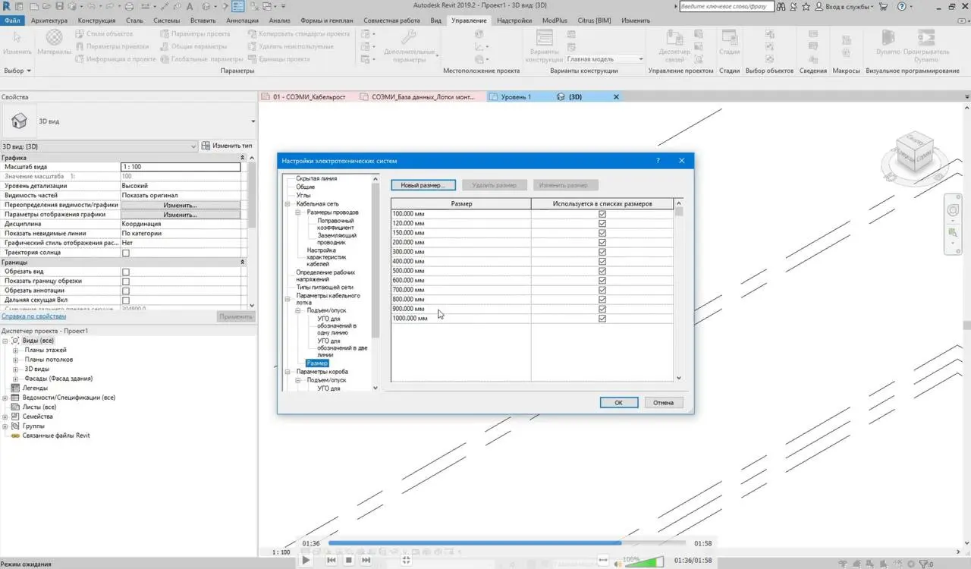This screenshot has width=971, height=569.
Task: Launch Dynamo Player icon
Action: click(925, 38)
